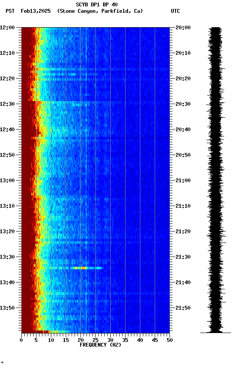234x367 pixels.
Task: Click the title text 'SCYB DP1 BP 40'
Action: [97, 4]
